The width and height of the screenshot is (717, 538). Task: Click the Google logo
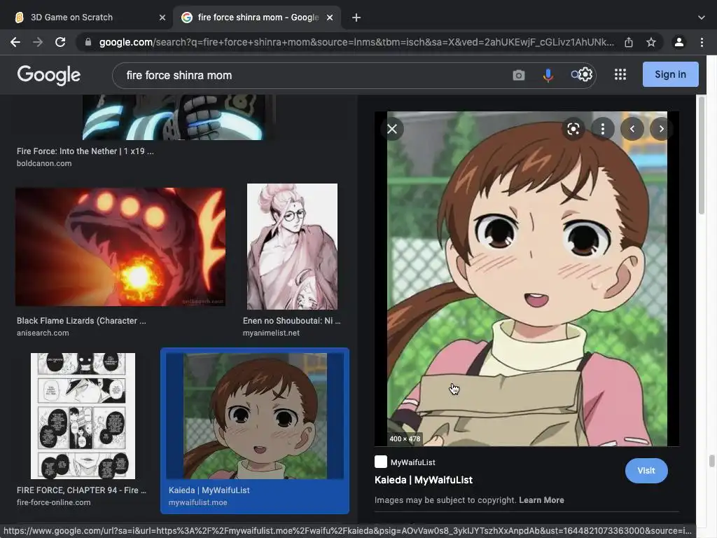point(49,75)
